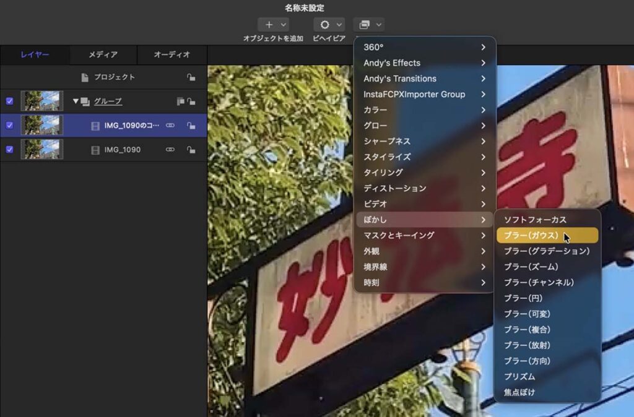This screenshot has height=417, width=634.
Task: Uncheck the グループ visibility checkbox
Action: [x=9, y=101]
